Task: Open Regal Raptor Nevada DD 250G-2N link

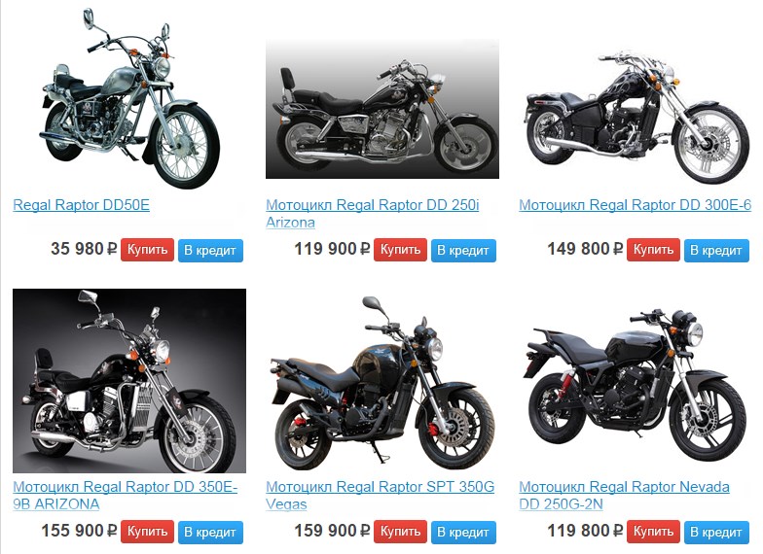Action: (x=625, y=496)
